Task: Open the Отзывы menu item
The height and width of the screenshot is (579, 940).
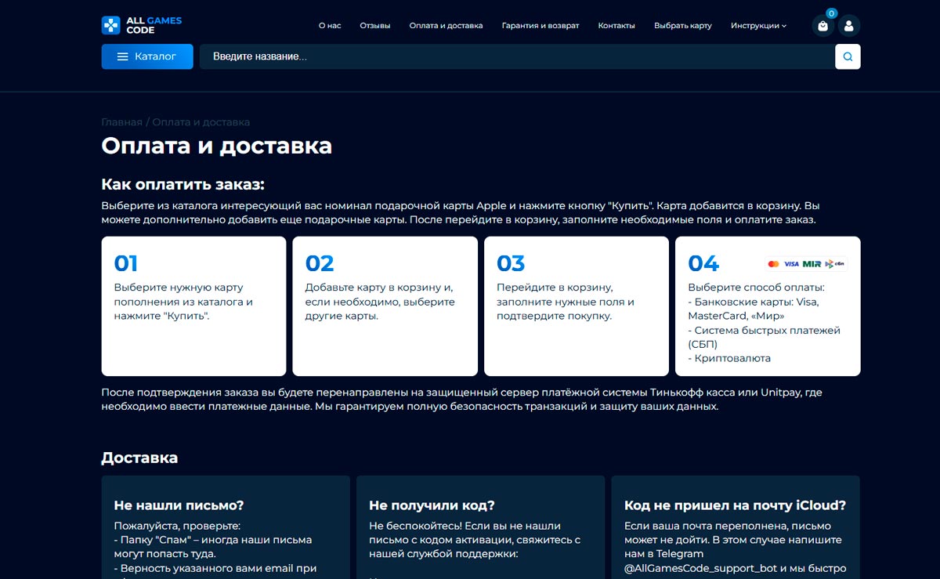Action: click(x=375, y=26)
